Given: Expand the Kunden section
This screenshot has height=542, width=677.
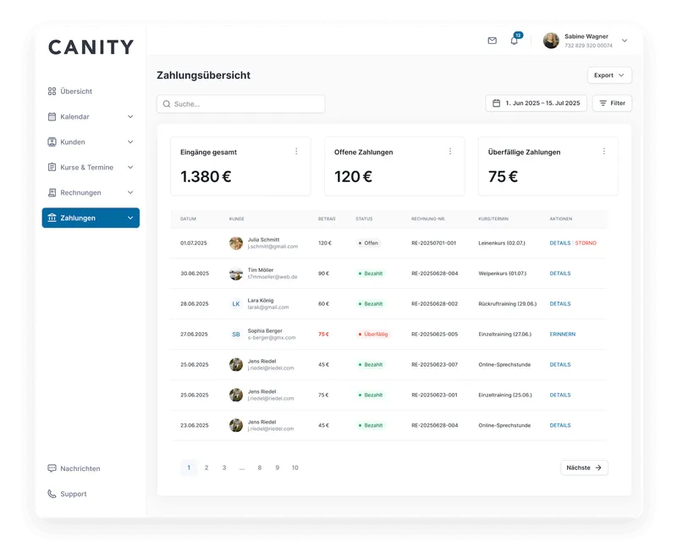Looking at the screenshot, I should (131, 141).
